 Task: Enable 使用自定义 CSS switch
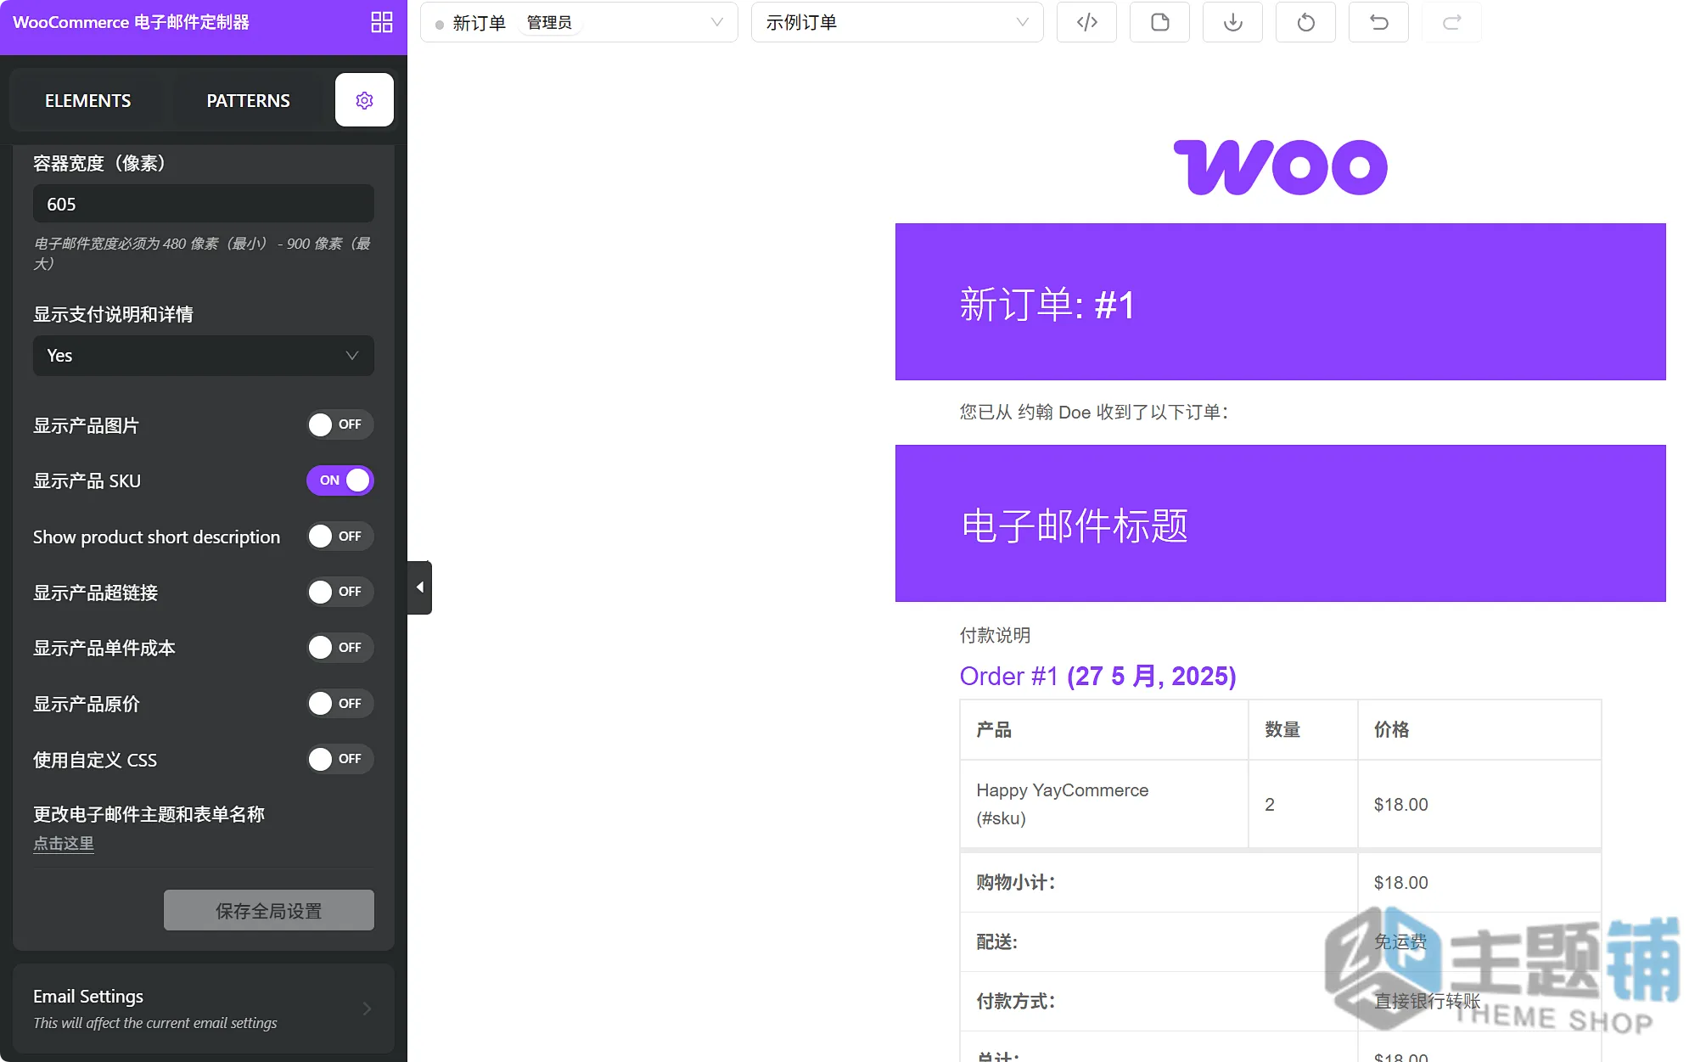[340, 759]
